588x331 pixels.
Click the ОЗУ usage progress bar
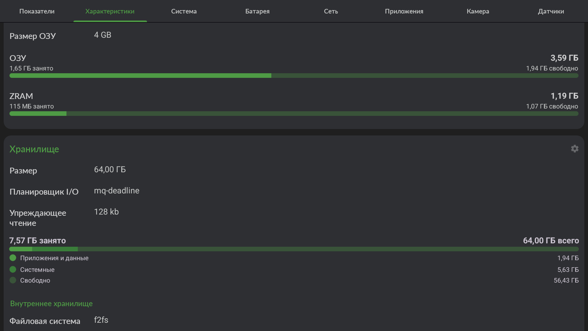(294, 76)
